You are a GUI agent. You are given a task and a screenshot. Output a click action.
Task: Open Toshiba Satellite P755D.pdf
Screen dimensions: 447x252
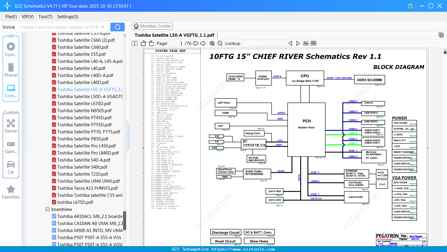click(84, 125)
